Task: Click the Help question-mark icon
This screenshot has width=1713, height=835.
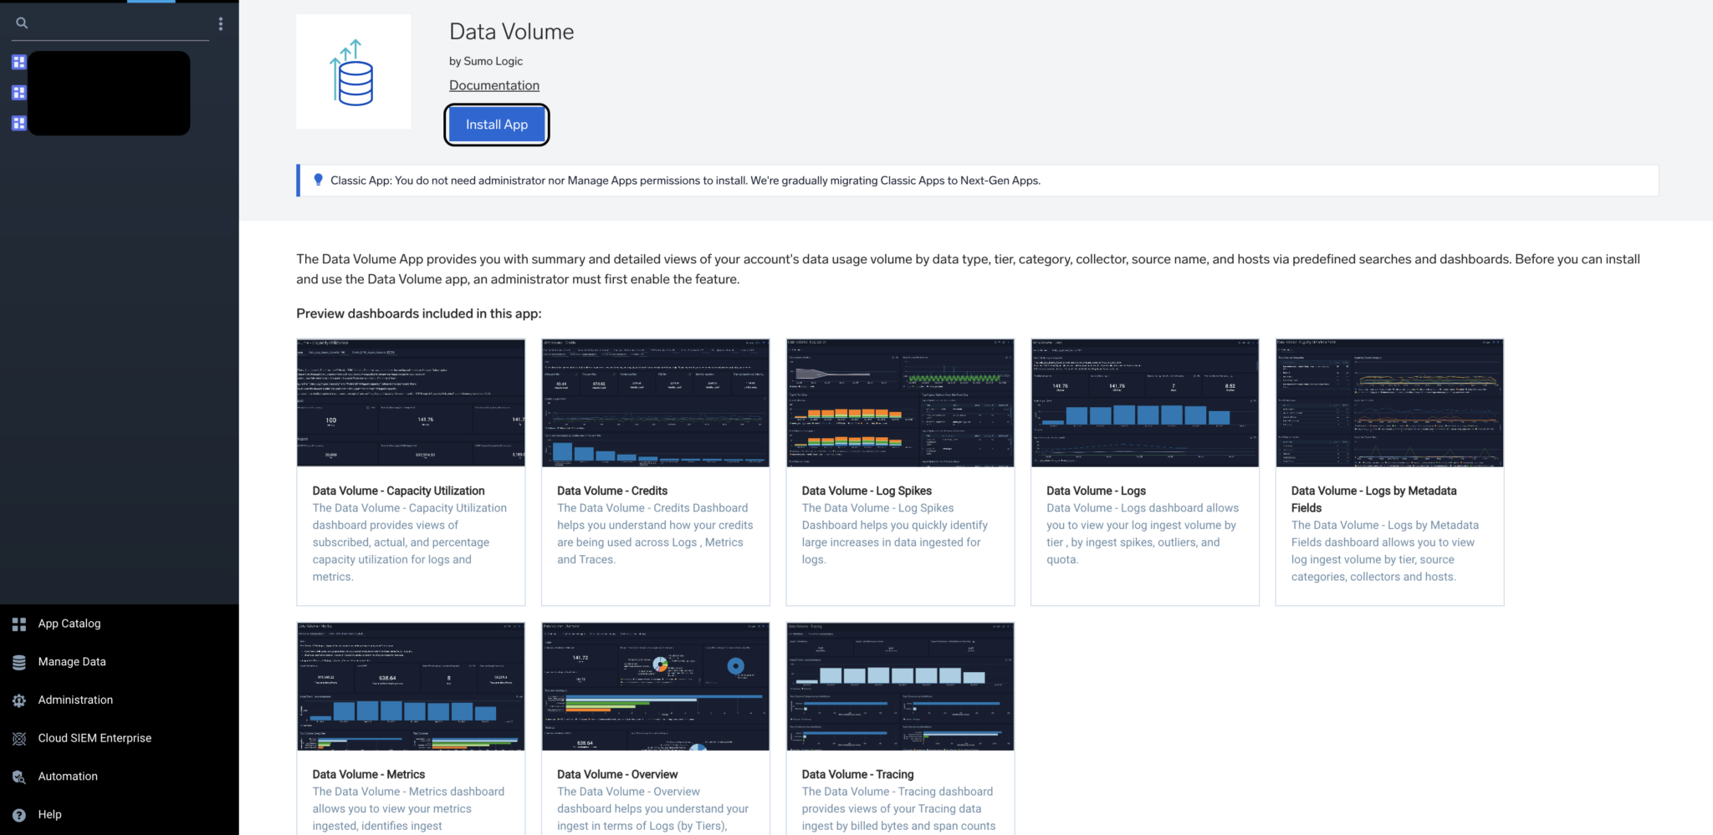Action: point(18,813)
